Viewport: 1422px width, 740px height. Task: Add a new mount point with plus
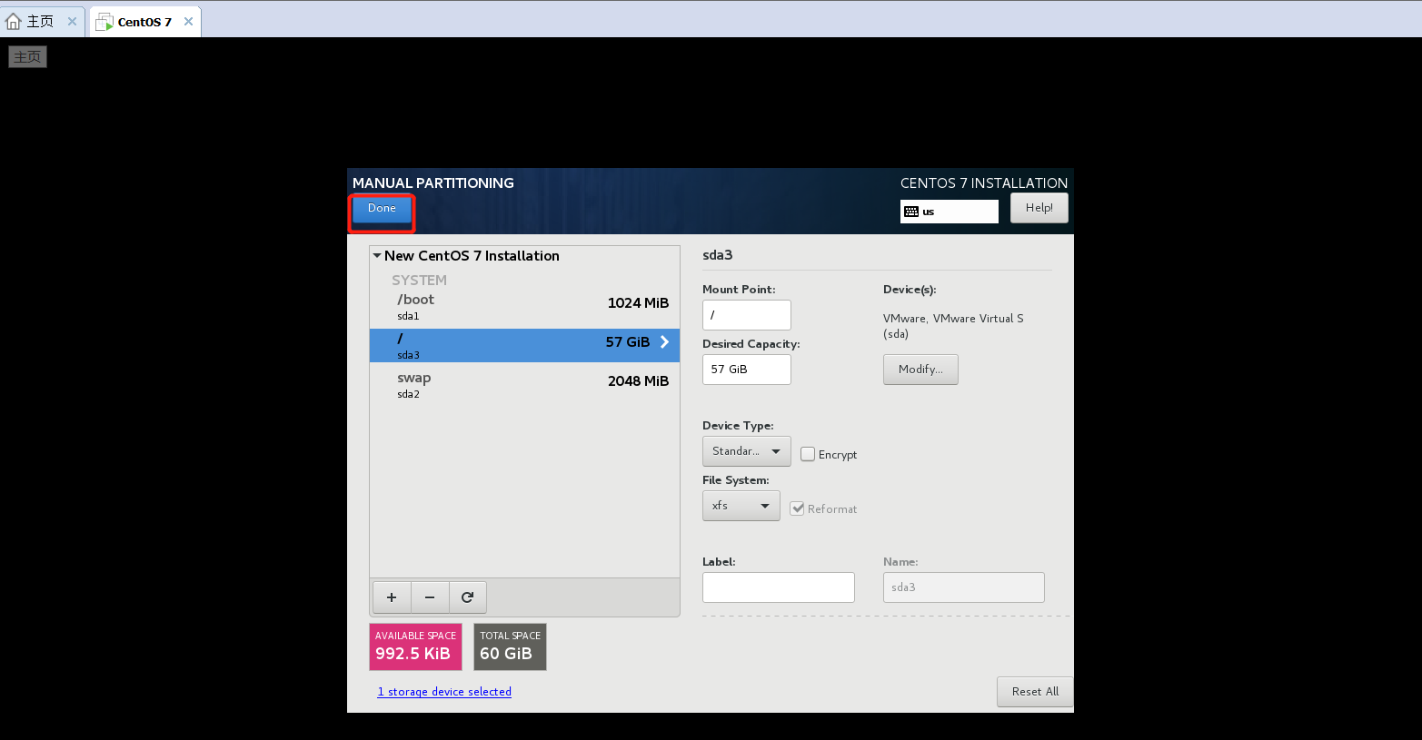pyautogui.click(x=392, y=597)
